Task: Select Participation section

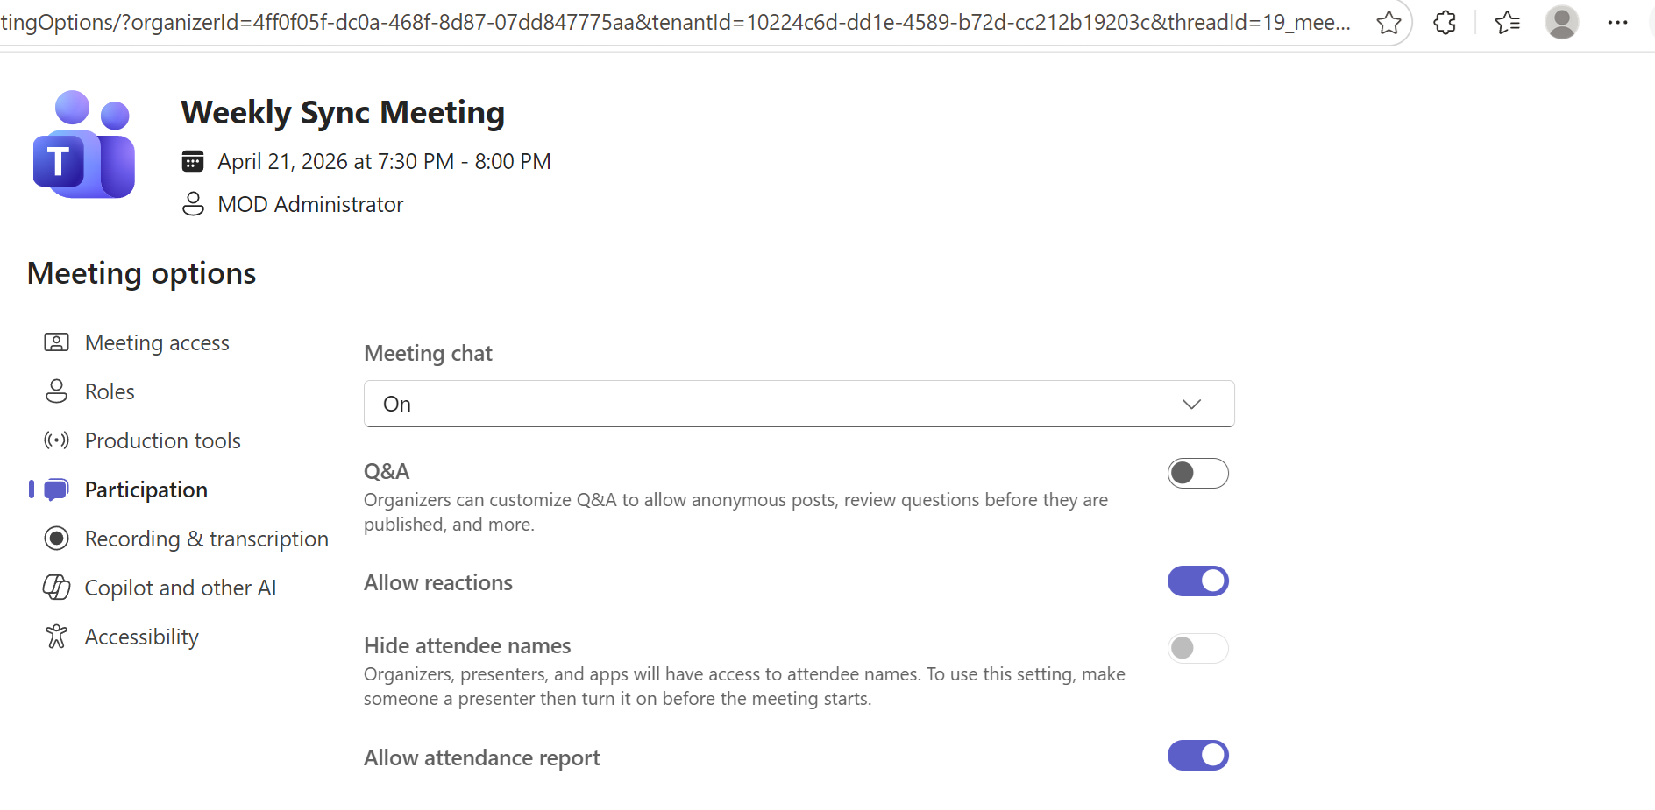Action: pos(146,490)
